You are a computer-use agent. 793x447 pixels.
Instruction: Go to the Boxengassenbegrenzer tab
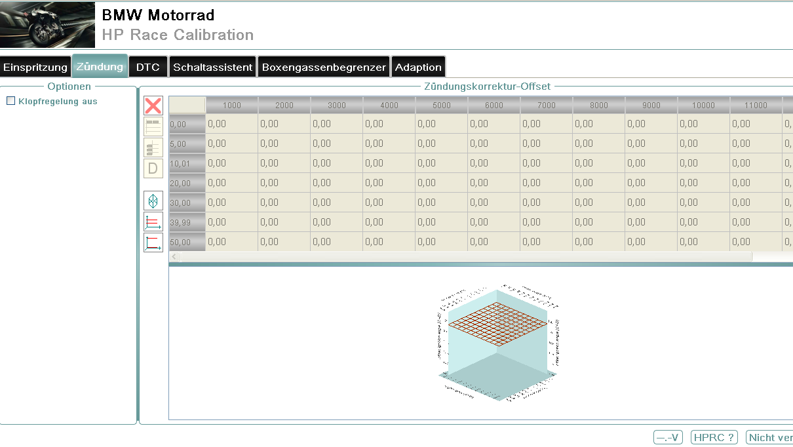pyautogui.click(x=324, y=68)
